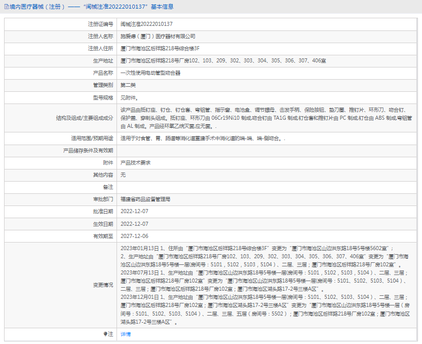Select approval date 2022-12-07 in 批准日期 row
Viewport: 422px width, 344px height.
coord(134,212)
